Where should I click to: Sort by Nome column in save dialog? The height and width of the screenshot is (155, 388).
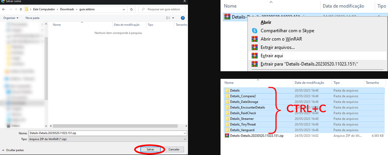pos(57,25)
